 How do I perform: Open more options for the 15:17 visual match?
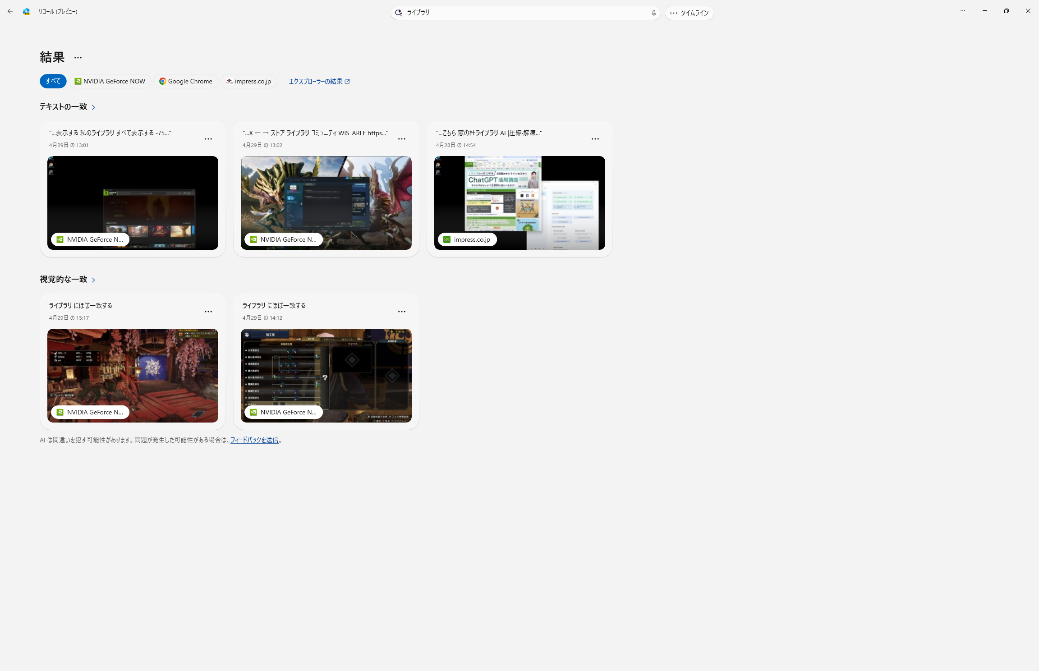pos(208,312)
